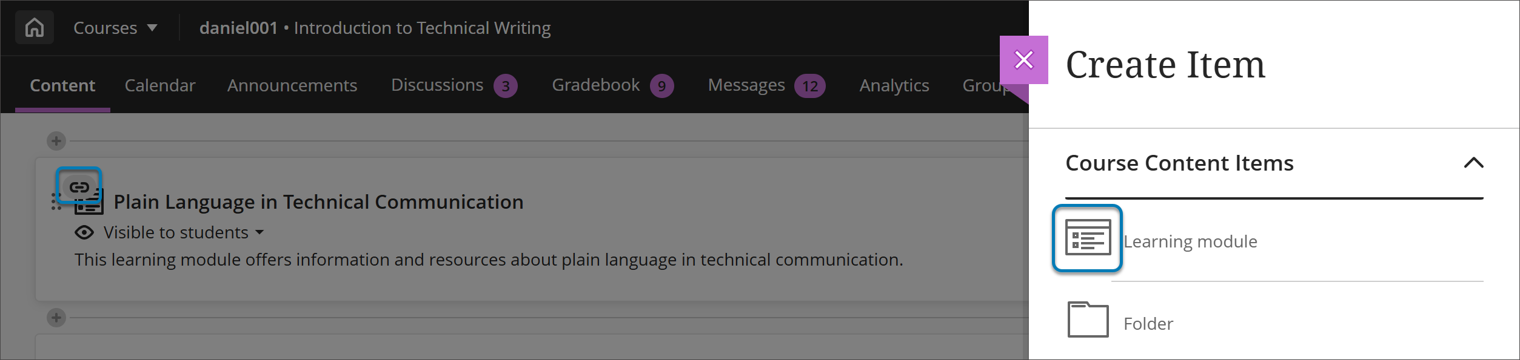The height and width of the screenshot is (360, 1520).
Task: Click the Messages badge showing 12
Action: (810, 86)
